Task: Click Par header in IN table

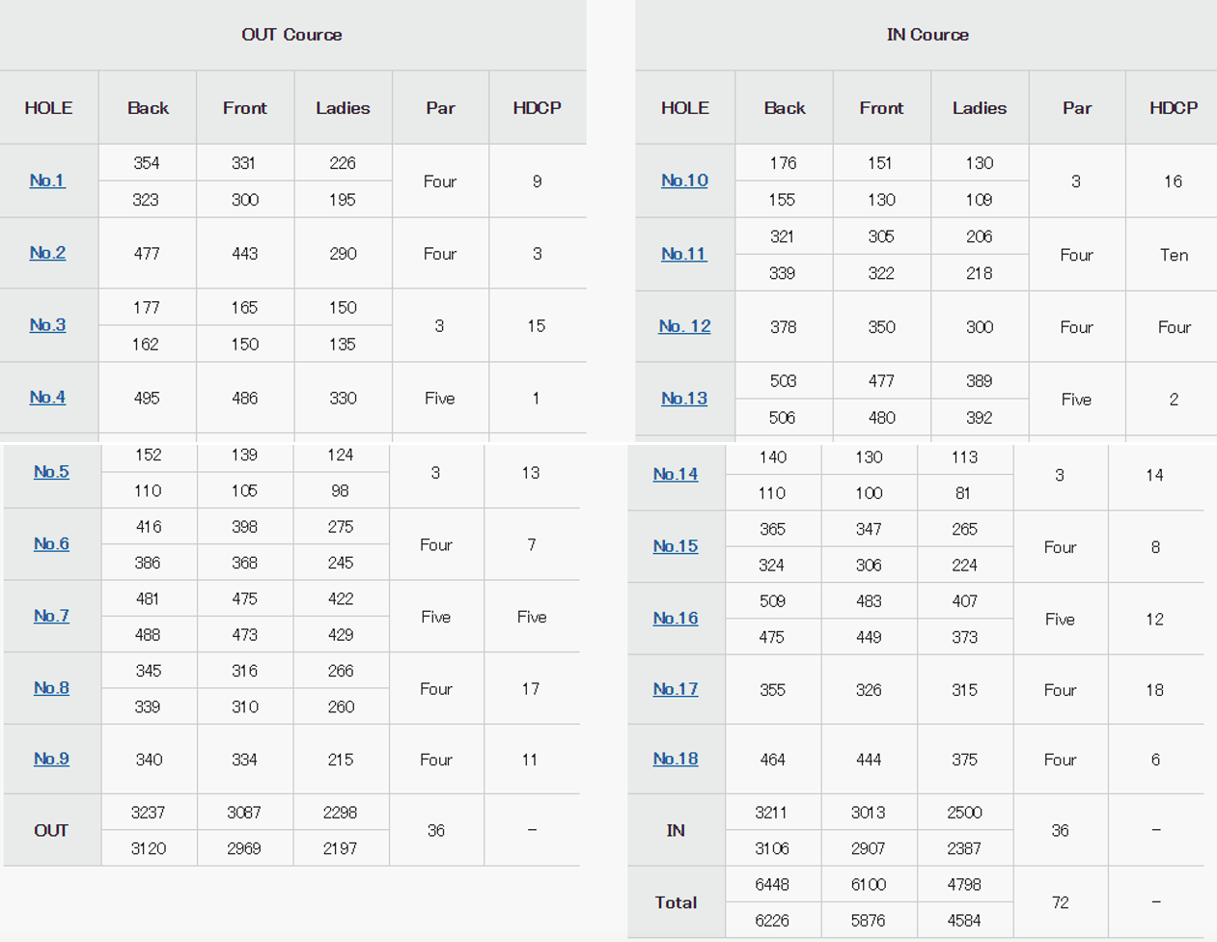Action: point(1077,108)
